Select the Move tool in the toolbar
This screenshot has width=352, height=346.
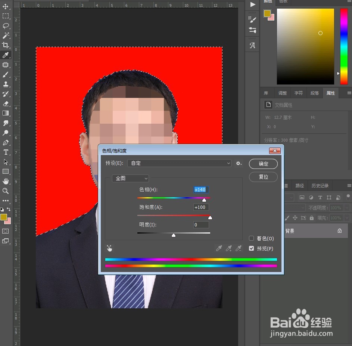5,6
